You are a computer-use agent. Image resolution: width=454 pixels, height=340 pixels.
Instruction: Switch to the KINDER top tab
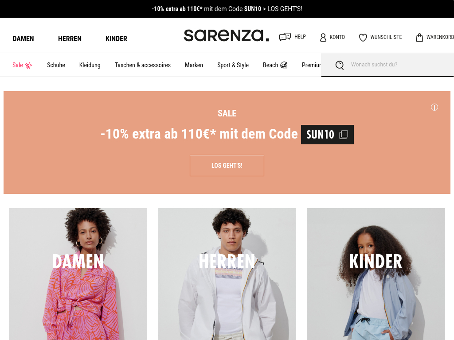(x=117, y=39)
